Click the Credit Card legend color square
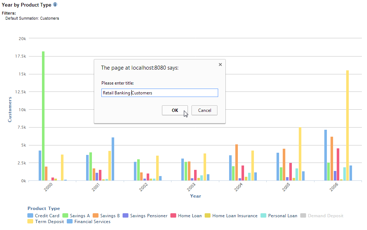 (x=31, y=215)
